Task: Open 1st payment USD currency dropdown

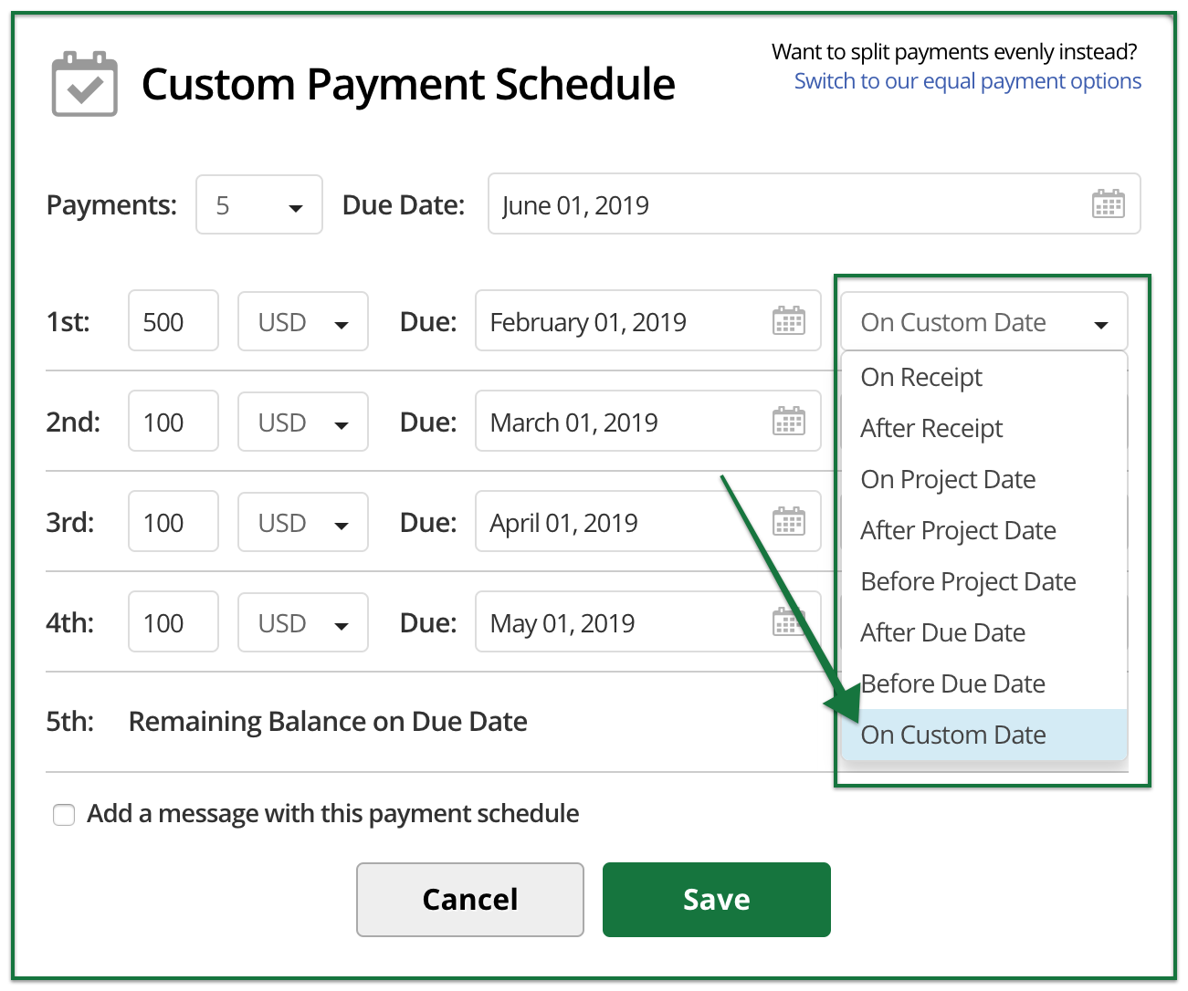Action: pos(303,322)
